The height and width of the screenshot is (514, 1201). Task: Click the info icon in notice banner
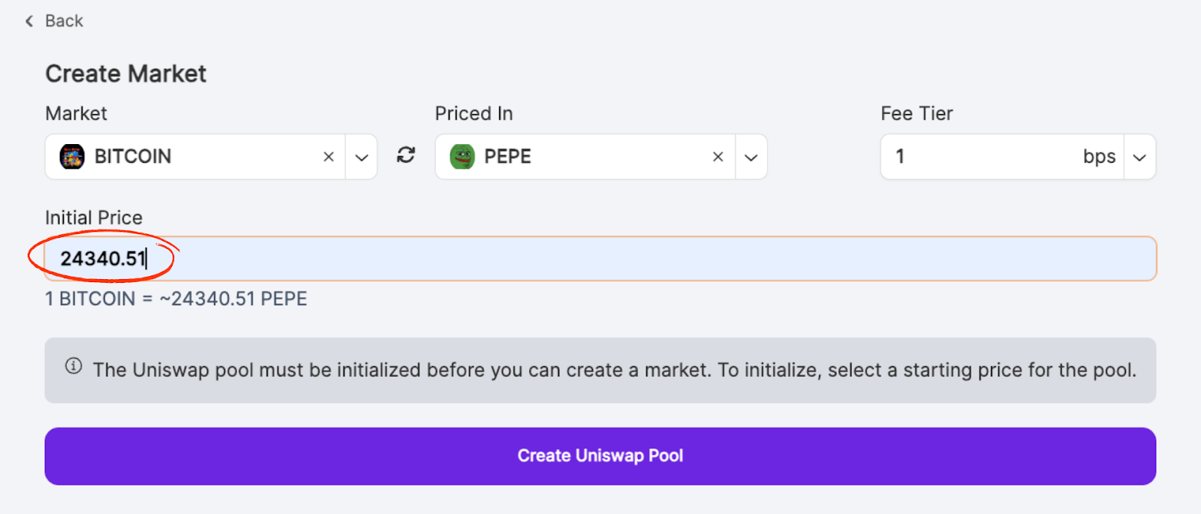click(74, 366)
